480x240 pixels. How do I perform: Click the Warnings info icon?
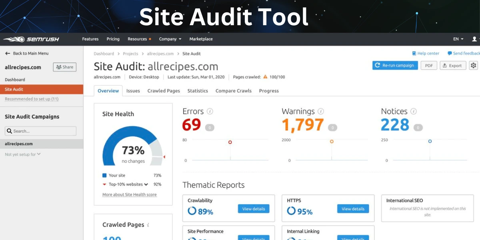[321, 112]
